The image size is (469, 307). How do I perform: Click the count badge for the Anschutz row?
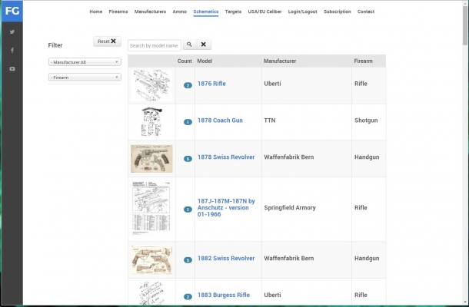(x=188, y=210)
